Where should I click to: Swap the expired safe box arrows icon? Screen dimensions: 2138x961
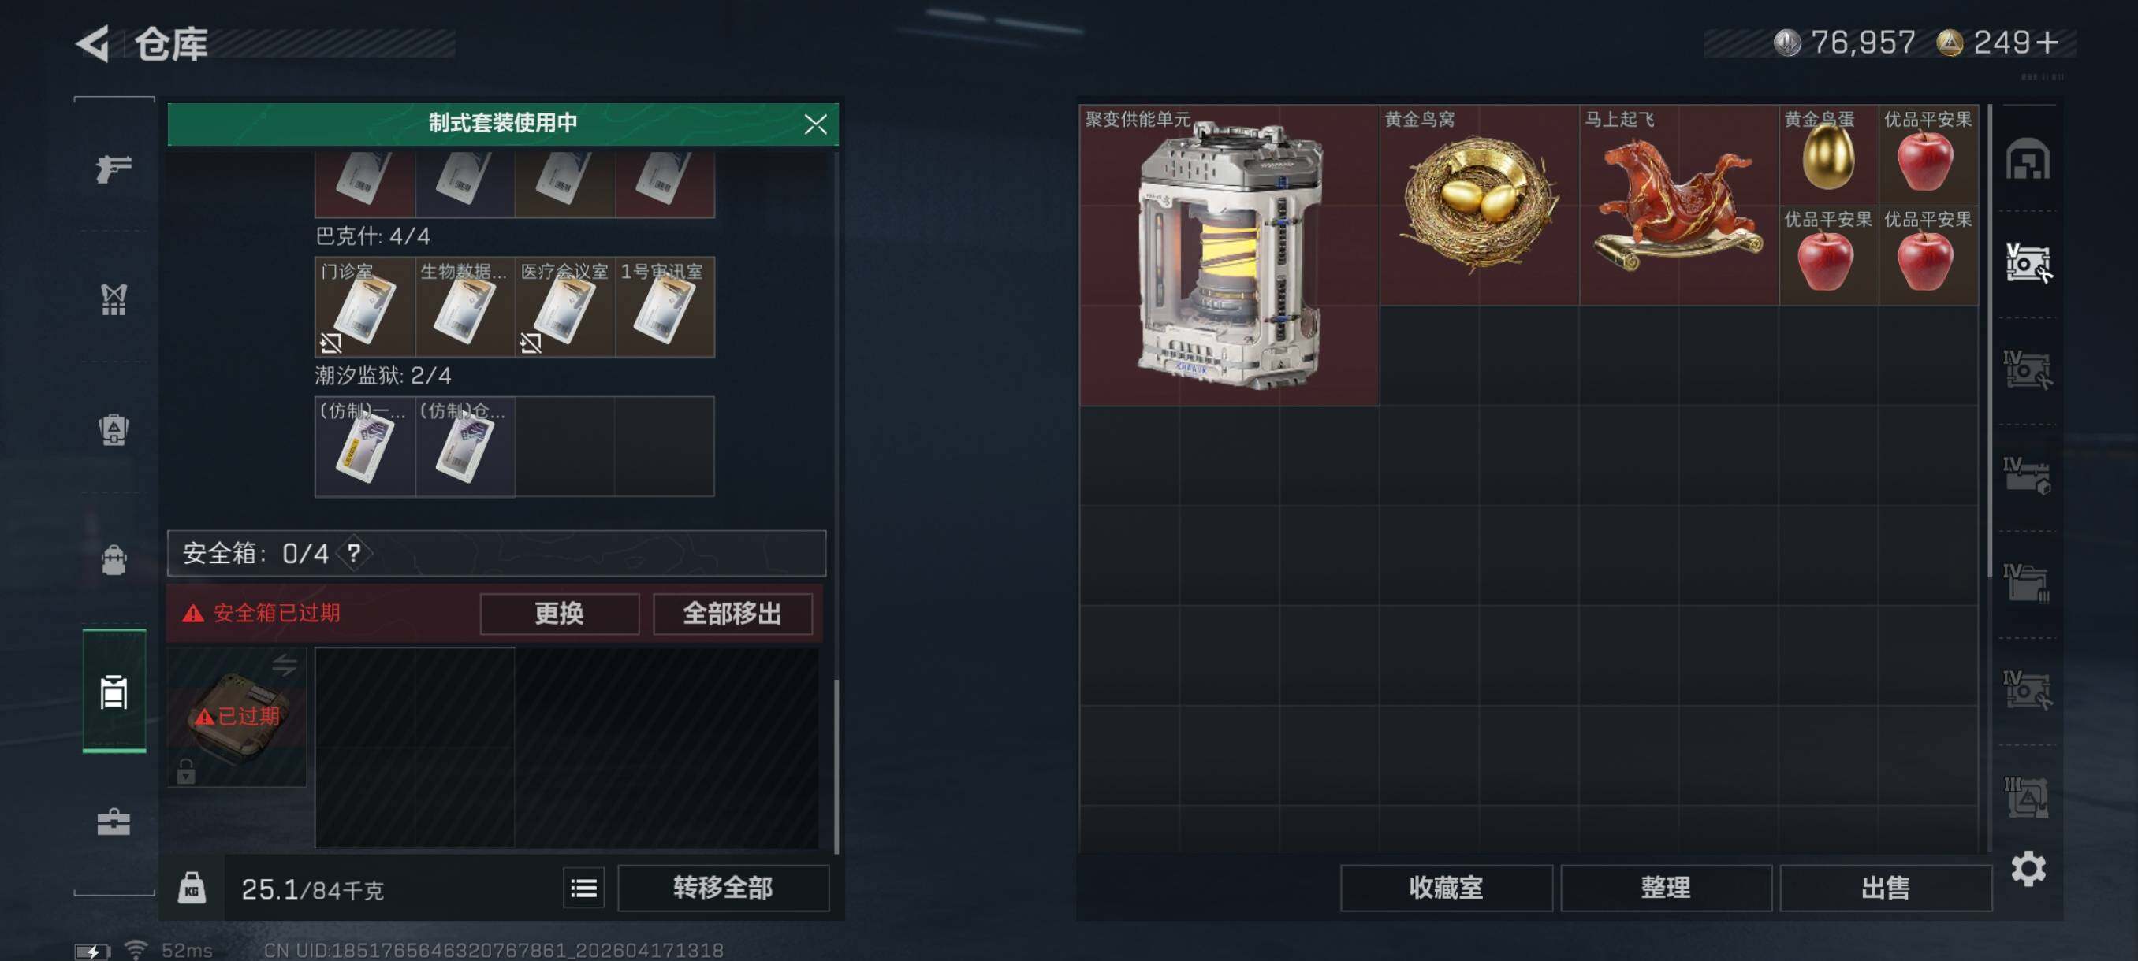pyautogui.click(x=285, y=664)
